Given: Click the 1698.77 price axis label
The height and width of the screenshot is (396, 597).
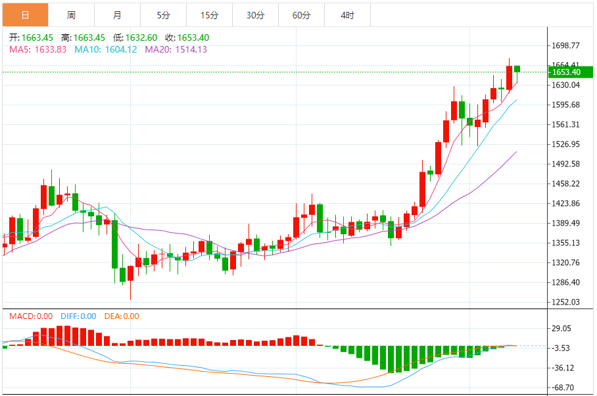Looking at the screenshot, I should [566, 45].
